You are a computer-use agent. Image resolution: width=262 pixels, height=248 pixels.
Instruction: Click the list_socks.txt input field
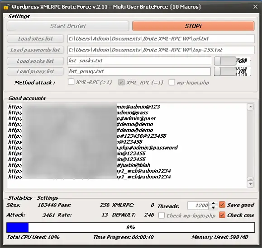point(139,61)
